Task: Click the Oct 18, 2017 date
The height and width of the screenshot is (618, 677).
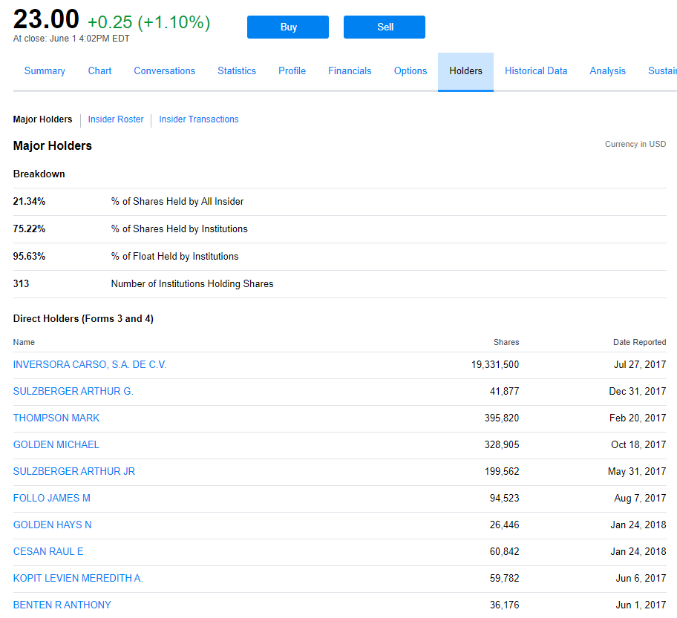Action: point(638,445)
